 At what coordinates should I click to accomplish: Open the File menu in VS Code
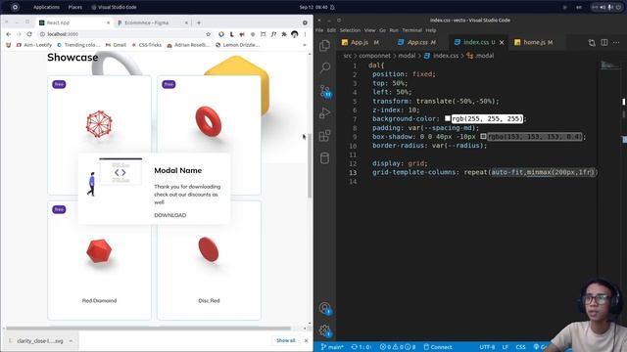(x=319, y=30)
